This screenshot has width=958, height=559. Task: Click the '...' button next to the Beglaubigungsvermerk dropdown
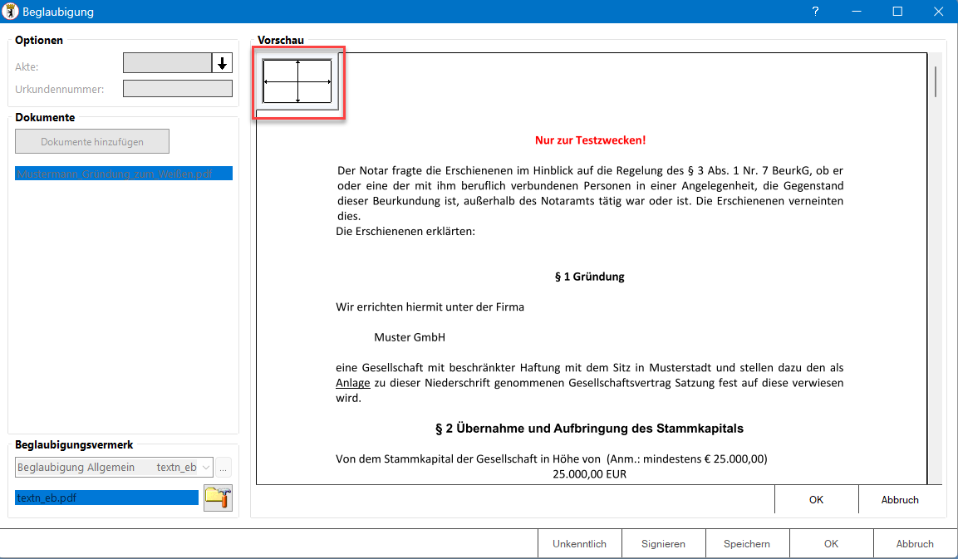pyautogui.click(x=223, y=467)
